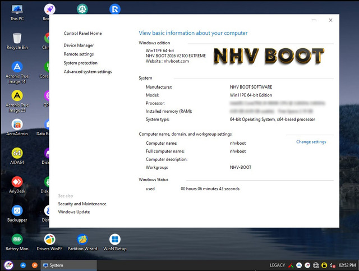Click '64-bit Operating System, x64-based processor' value
Screen dimensions: 359x271
tap(272, 120)
